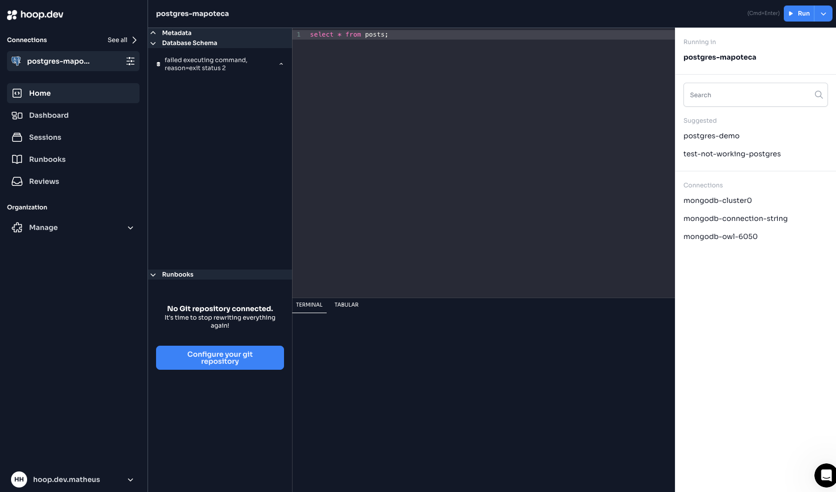Click the Sessions sidebar icon

pos(17,137)
